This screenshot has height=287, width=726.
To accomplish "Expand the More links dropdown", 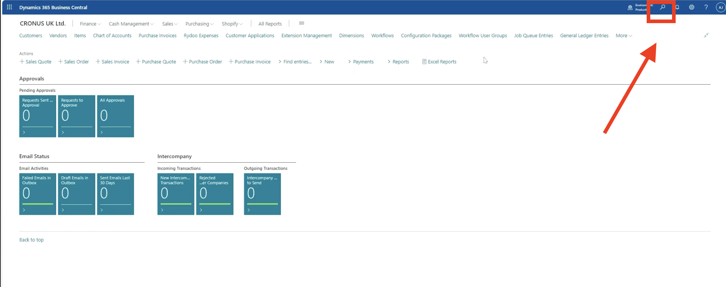I will pos(624,35).
